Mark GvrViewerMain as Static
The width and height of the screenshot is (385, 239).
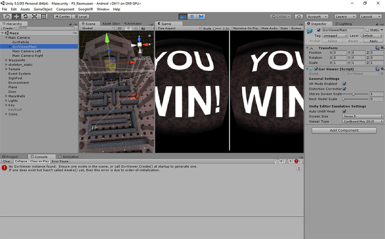pos(367,30)
